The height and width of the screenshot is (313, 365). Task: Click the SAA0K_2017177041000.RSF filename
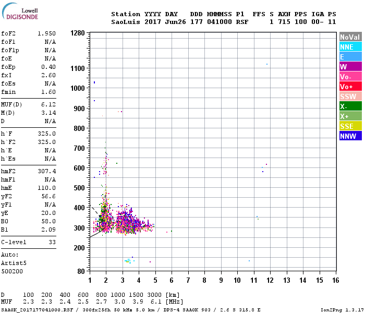point(37,310)
